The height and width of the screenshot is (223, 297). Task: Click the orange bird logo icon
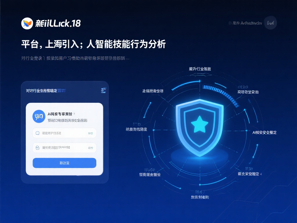coord(27,23)
